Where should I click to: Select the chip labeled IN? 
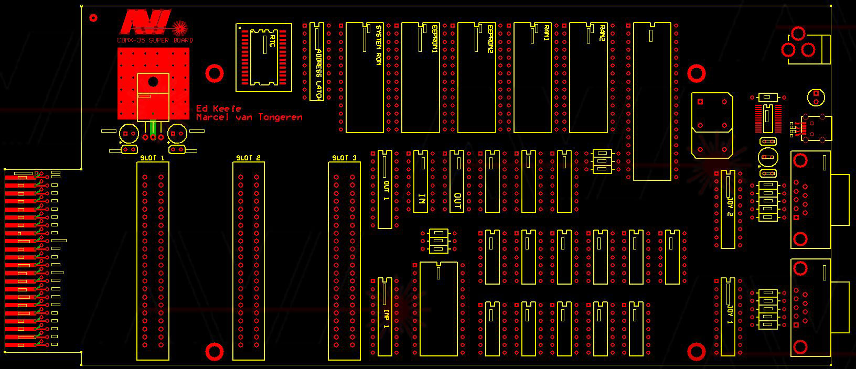[421, 181]
